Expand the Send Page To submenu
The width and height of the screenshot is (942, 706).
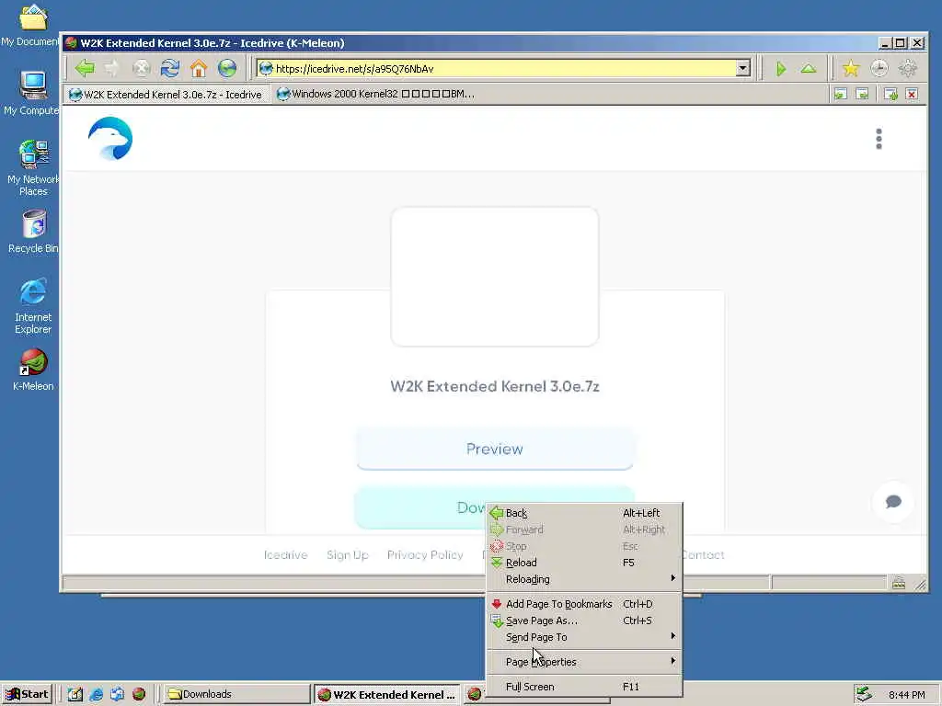pos(584,637)
